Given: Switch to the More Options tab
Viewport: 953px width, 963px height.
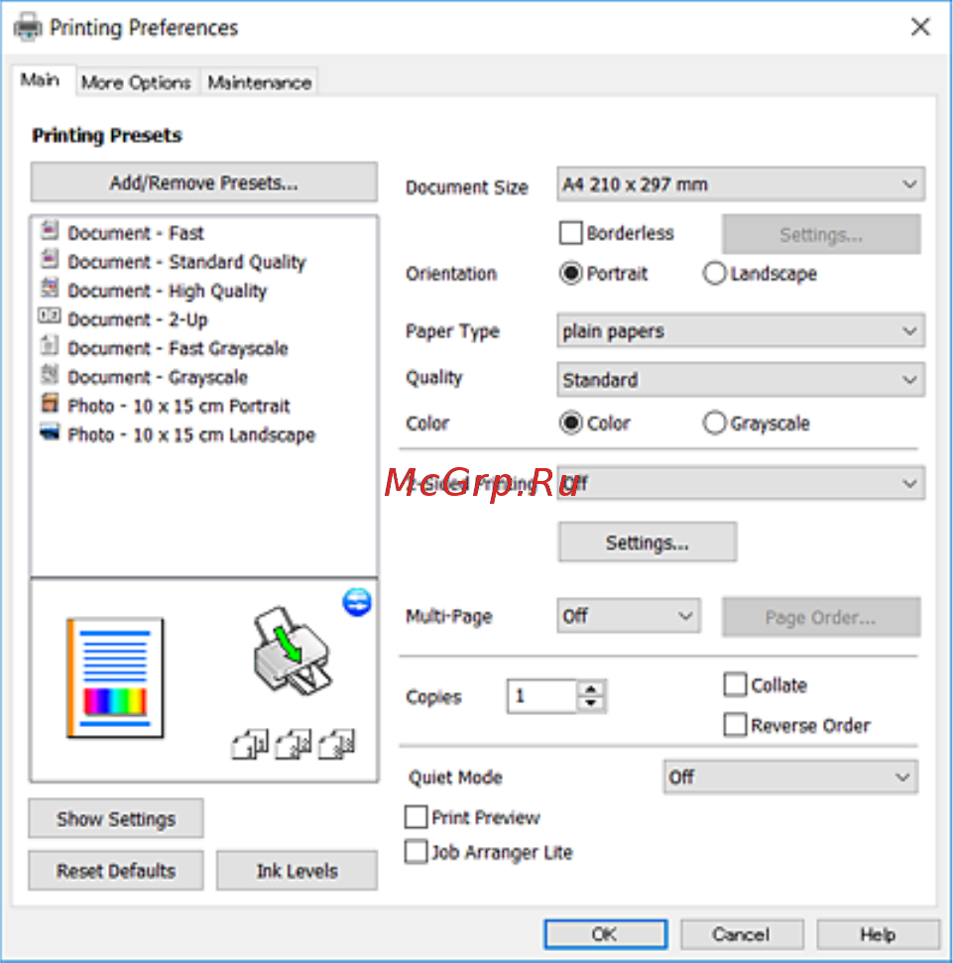Looking at the screenshot, I should click(136, 82).
